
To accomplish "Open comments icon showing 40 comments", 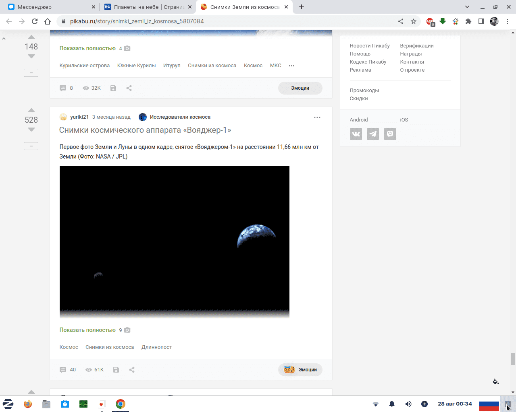I will coord(63,370).
